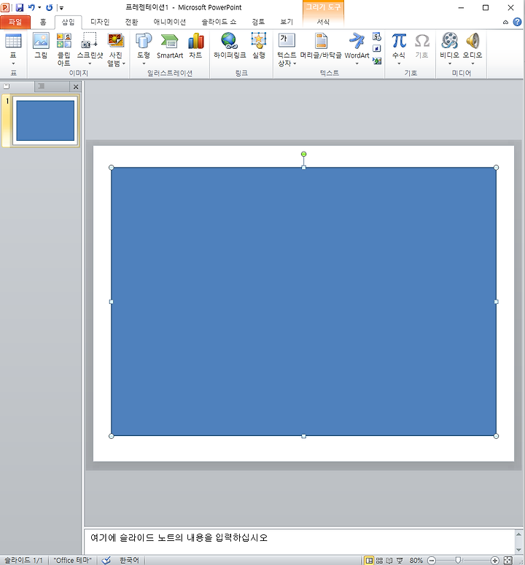The height and width of the screenshot is (565, 525).
Task: Run spell check icon in status bar
Action: click(106, 560)
